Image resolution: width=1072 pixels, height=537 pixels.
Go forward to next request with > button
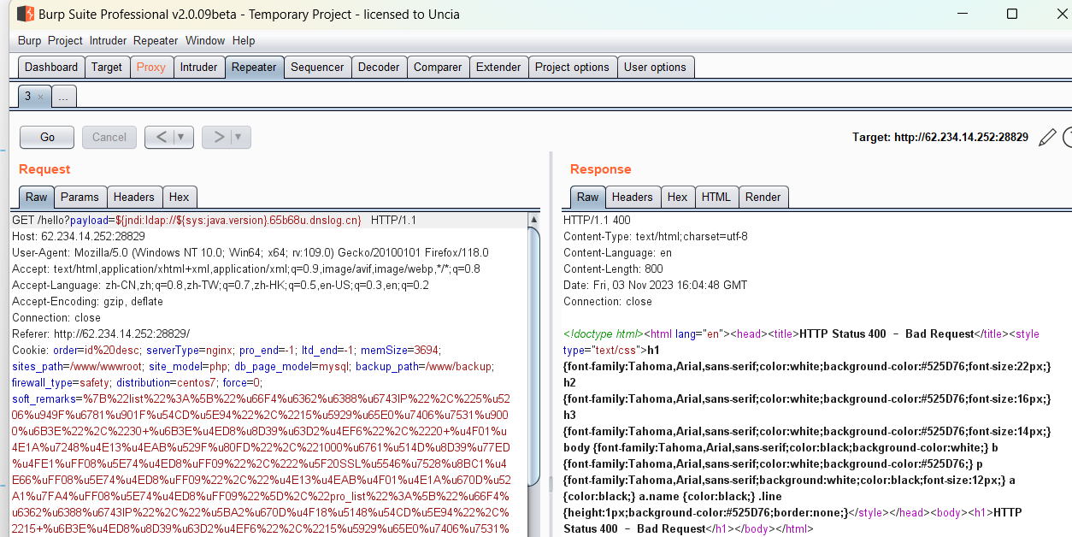(219, 137)
